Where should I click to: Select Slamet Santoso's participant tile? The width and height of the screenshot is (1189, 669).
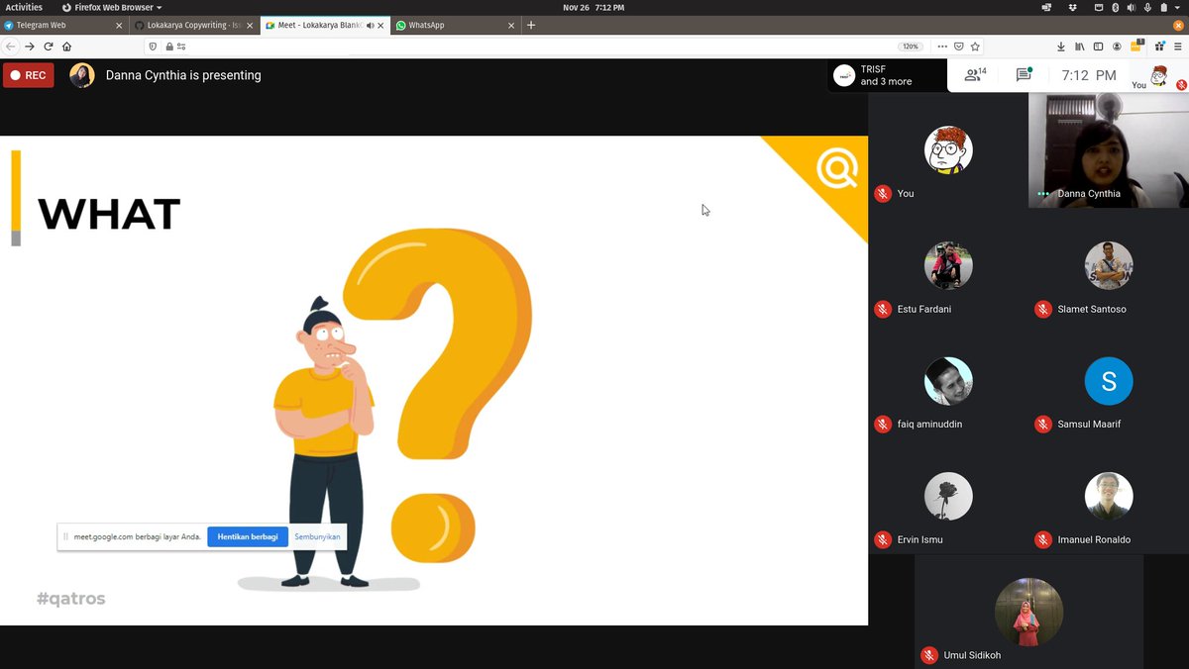point(1108,266)
